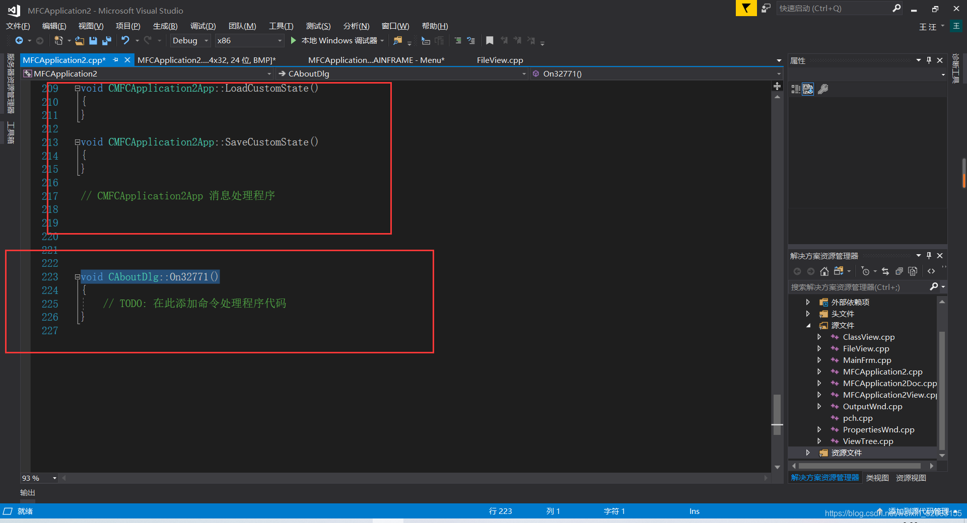The image size is (967, 523).
Task: Toggle Categorized view in Properties panel
Action: (x=796, y=89)
